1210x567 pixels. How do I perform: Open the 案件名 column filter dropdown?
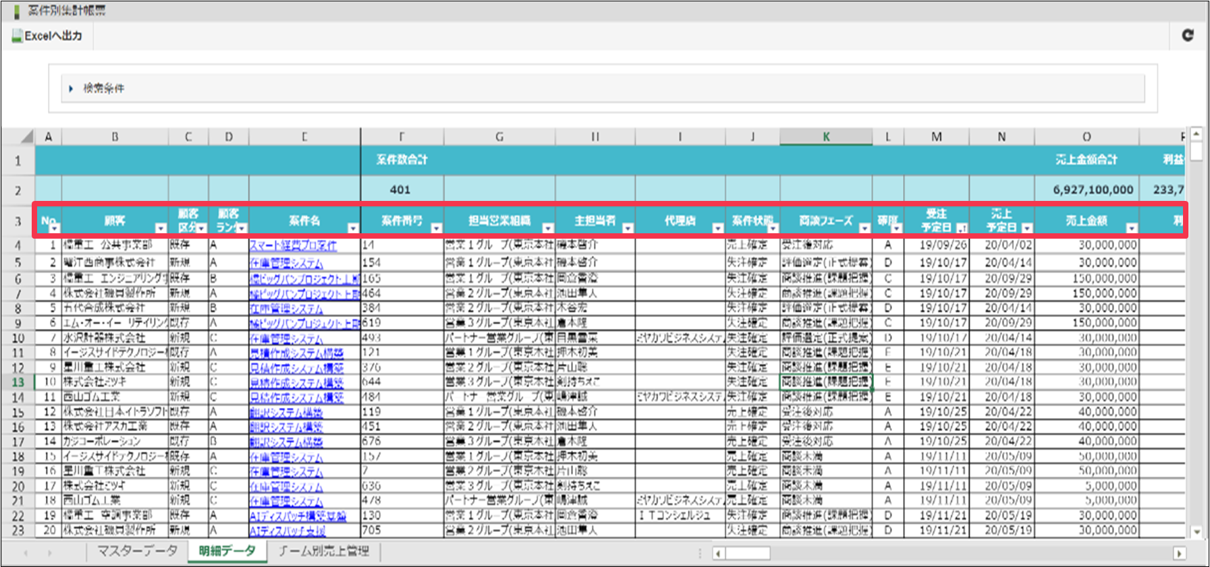(x=353, y=228)
